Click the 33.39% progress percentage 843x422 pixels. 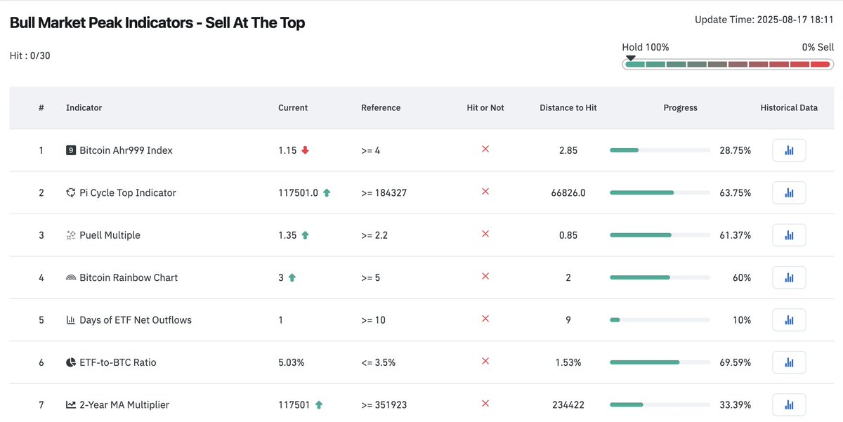click(736, 404)
